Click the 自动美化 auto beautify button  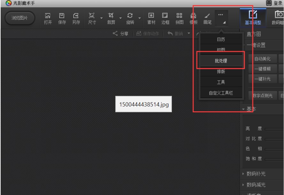click(x=263, y=59)
